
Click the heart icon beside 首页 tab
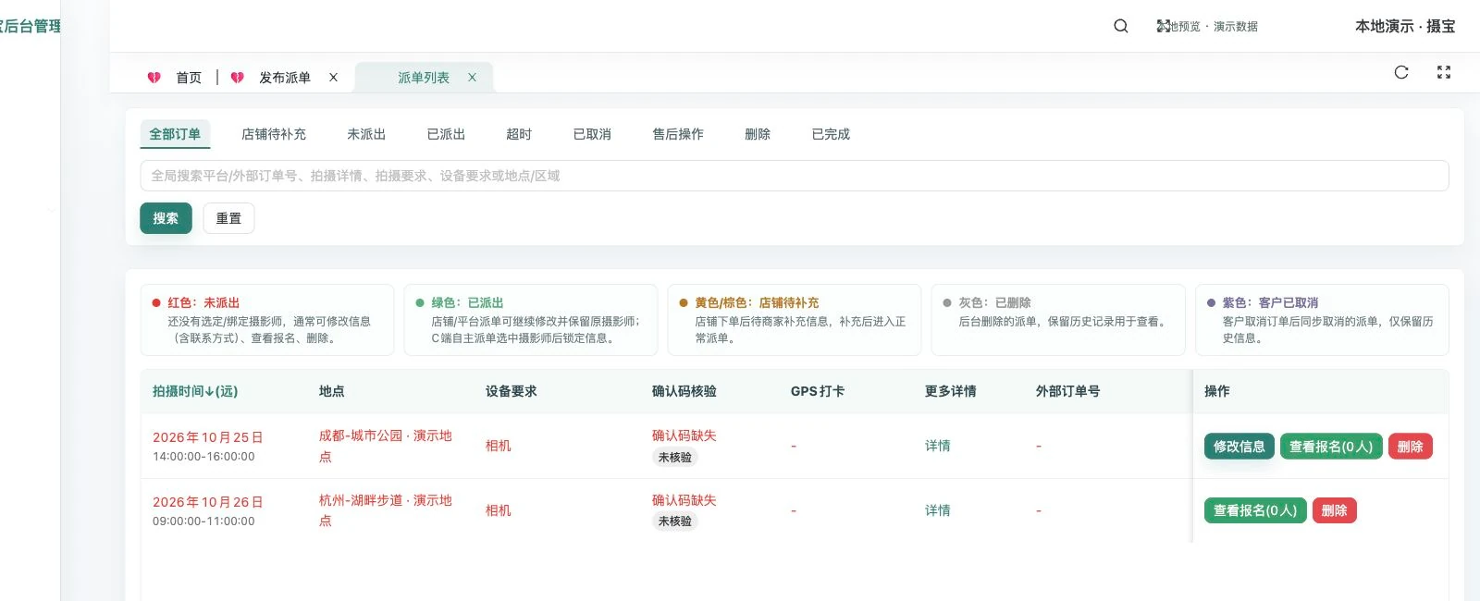pos(154,78)
